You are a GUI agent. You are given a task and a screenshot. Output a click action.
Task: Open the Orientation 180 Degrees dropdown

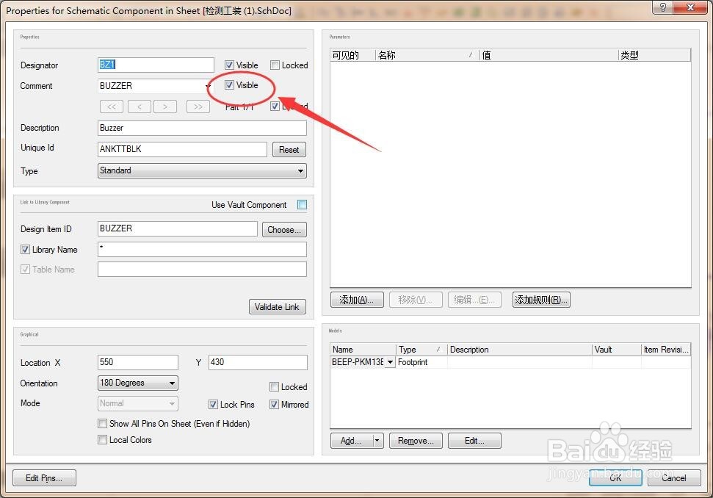click(172, 383)
